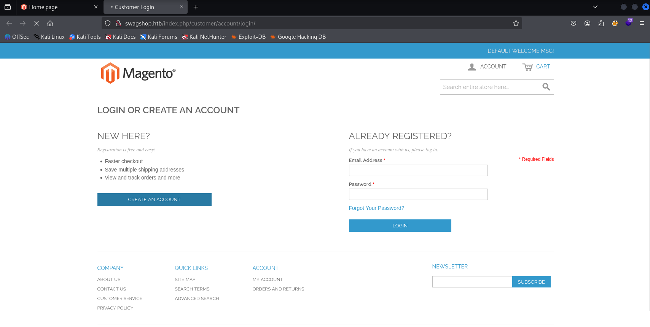The width and height of the screenshot is (650, 327).
Task: Open Exploit-DB bookmark
Action: tap(248, 37)
